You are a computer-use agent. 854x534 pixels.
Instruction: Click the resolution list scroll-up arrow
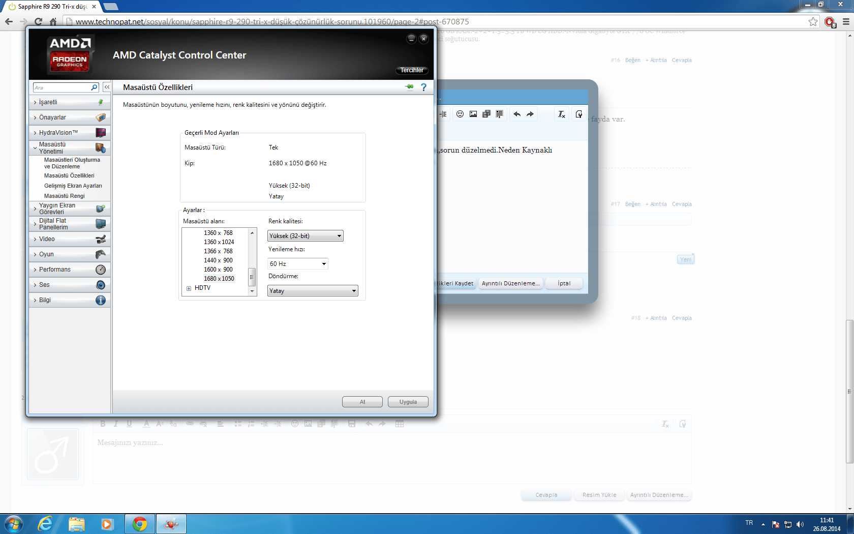pos(252,232)
